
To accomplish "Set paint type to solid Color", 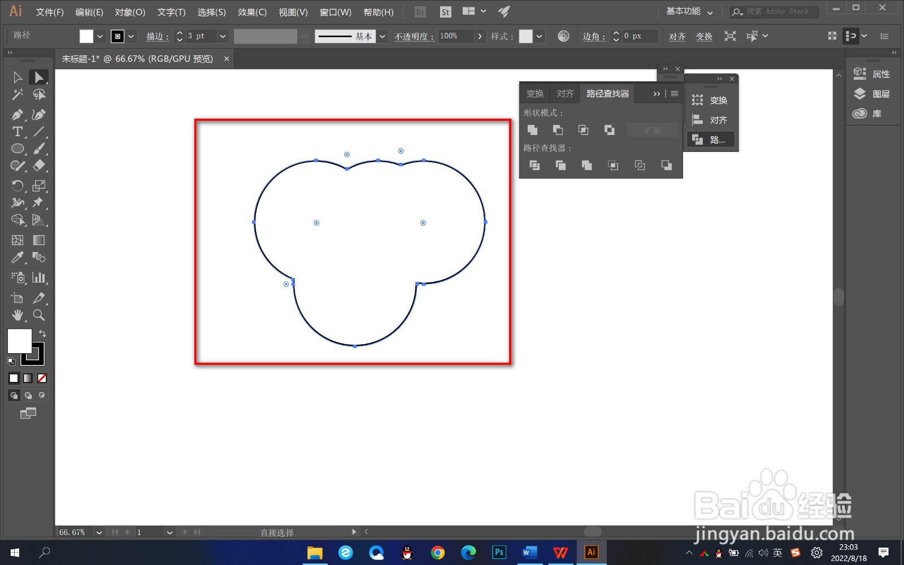I will click(x=14, y=378).
